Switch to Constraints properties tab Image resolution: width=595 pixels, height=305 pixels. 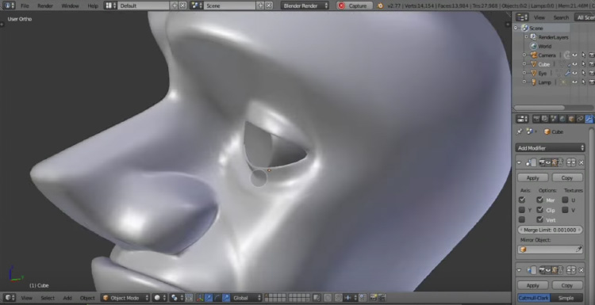click(x=580, y=120)
